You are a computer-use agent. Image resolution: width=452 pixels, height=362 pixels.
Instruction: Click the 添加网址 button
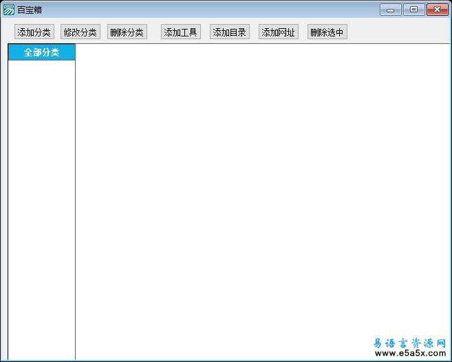tap(279, 32)
